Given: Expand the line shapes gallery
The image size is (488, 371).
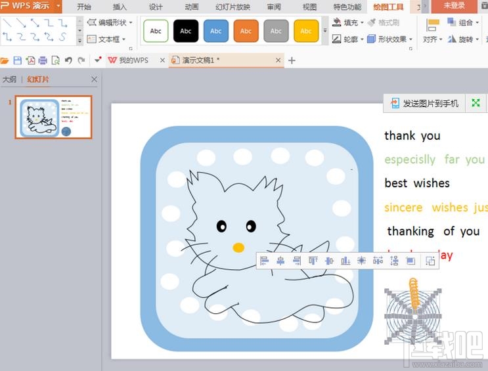Looking at the screenshot, I should (x=79, y=40).
